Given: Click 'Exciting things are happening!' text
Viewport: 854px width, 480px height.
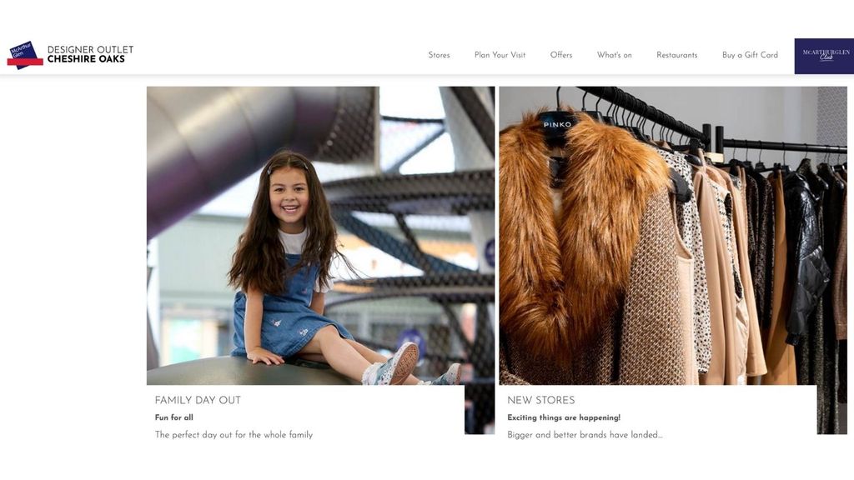Looking at the screenshot, I should [564, 416].
